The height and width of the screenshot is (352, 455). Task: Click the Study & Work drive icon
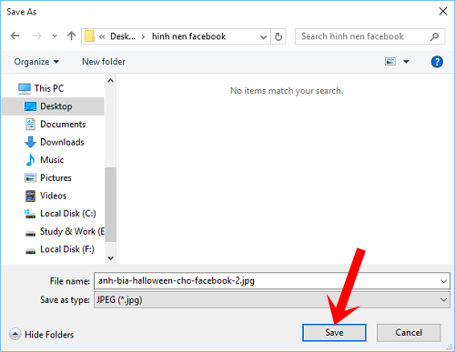[x=30, y=234]
